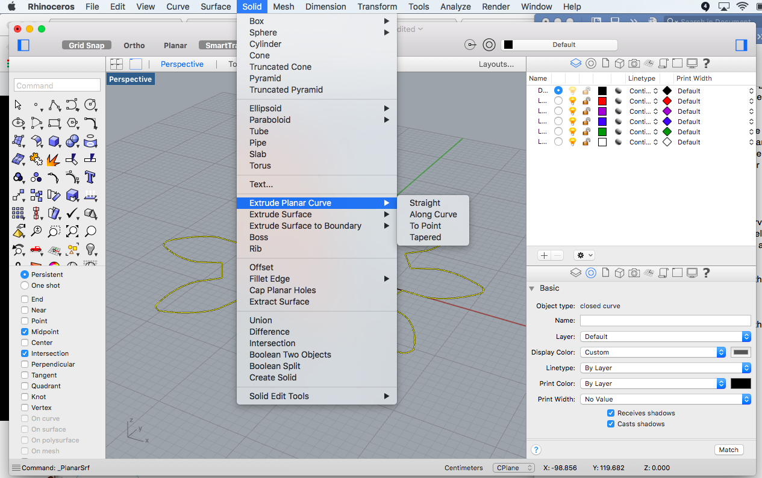This screenshot has width=762, height=478.
Task: Toggle visibility bulb of the green layer
Action: click(x=573, y=132)
